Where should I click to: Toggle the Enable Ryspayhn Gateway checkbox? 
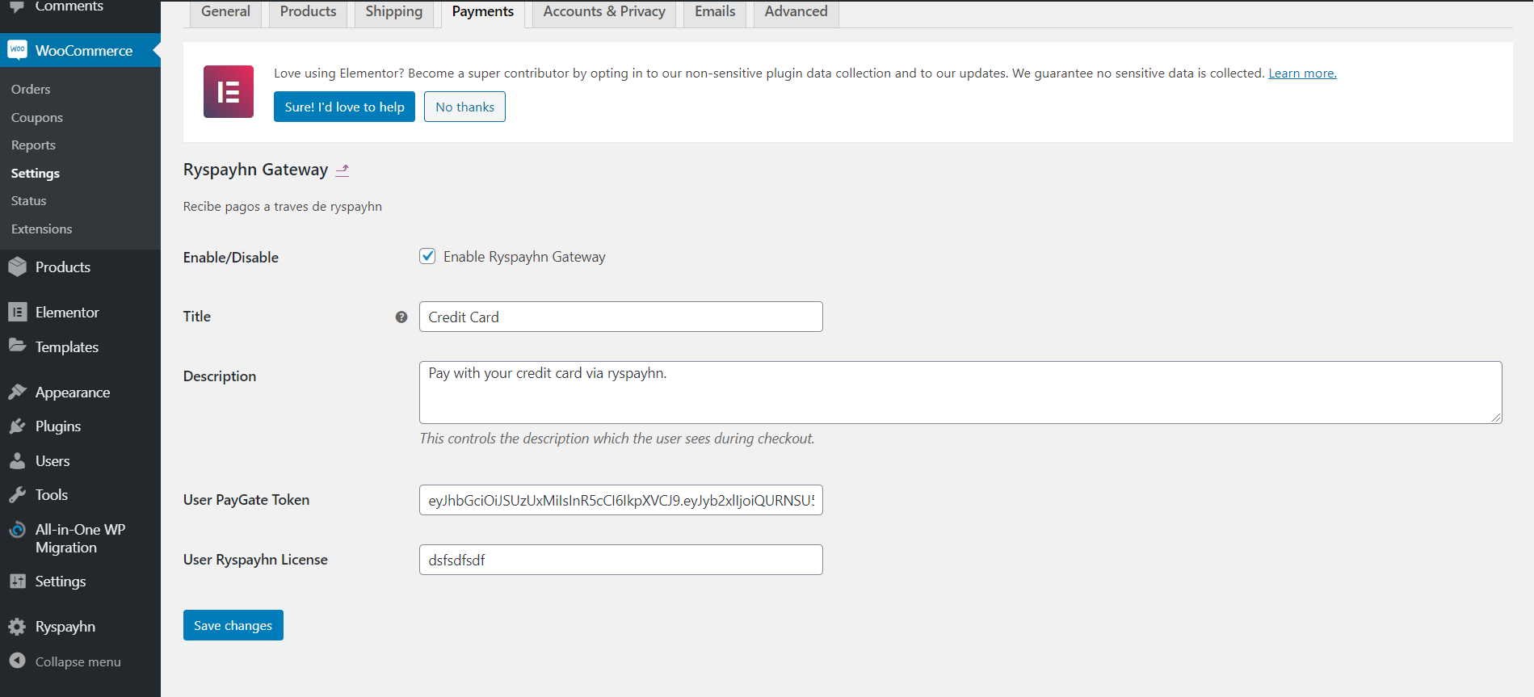click(x=427, y=257)
